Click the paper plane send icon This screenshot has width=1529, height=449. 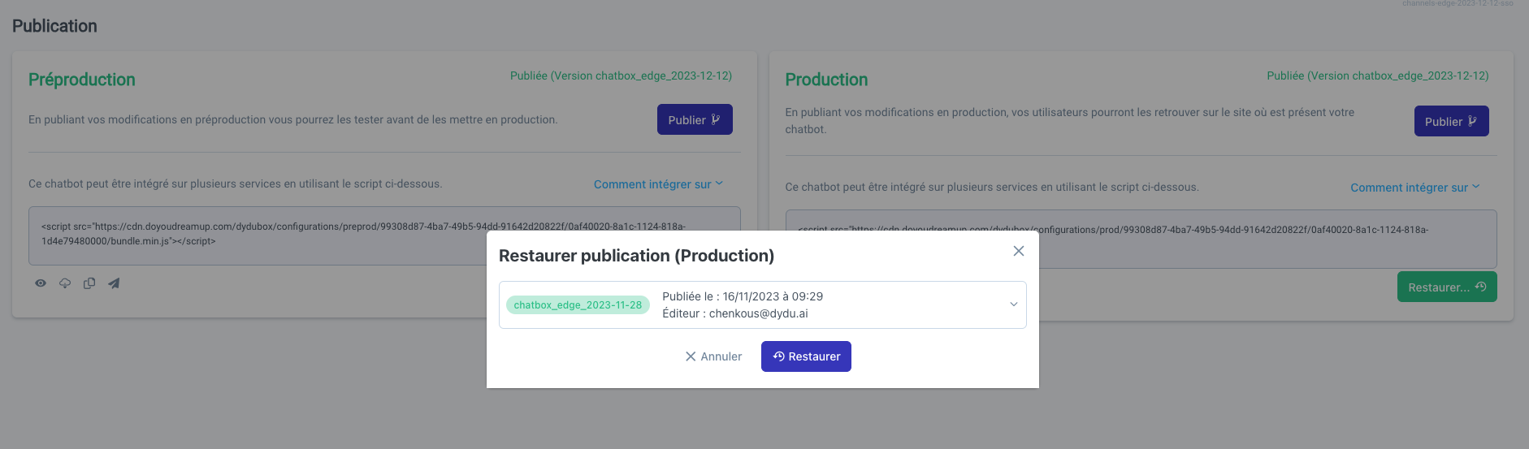tap(114, 283)
